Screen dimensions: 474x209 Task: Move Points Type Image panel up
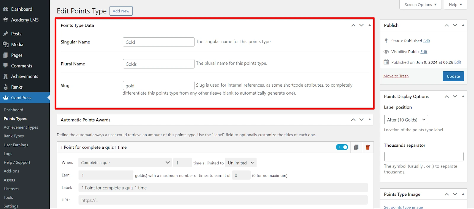coord(447,194)
